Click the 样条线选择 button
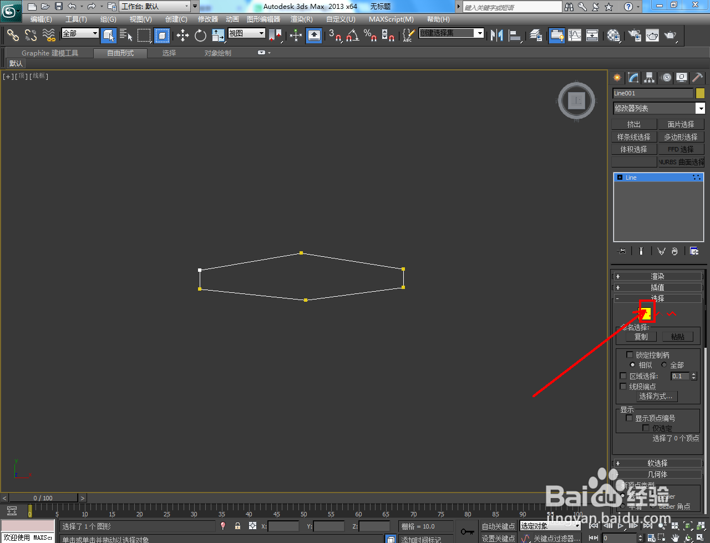The width and height of the screenshot is (710, 543). [x=634, y=137]
